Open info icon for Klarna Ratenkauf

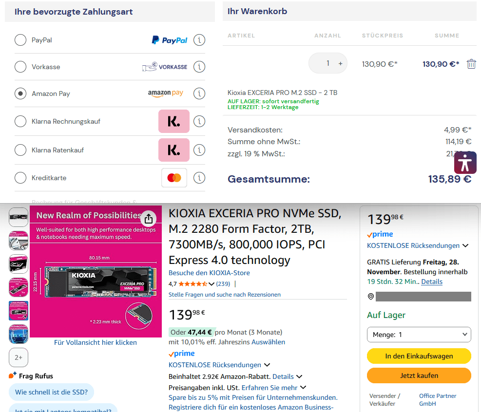(199, 150)
